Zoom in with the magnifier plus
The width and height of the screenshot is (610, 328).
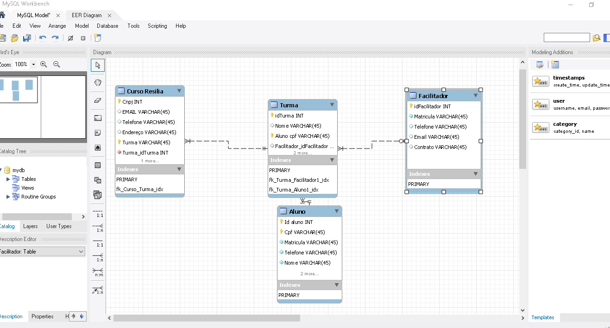click(x=44, y=64)
